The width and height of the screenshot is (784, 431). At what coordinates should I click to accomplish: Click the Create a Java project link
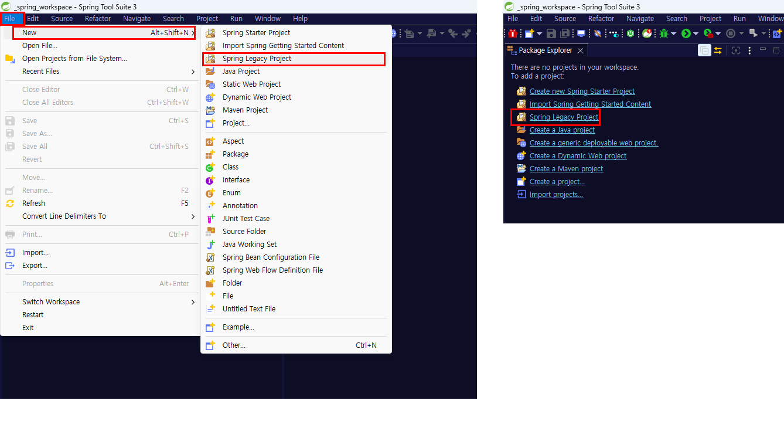562,130
